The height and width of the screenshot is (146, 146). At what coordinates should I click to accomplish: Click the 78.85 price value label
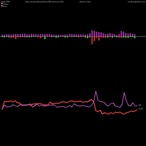click(x=141, y=109)
